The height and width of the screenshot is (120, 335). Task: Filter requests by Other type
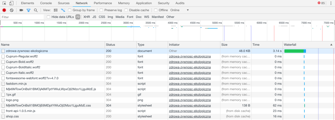pyautogui.click(x=170, y=17)
